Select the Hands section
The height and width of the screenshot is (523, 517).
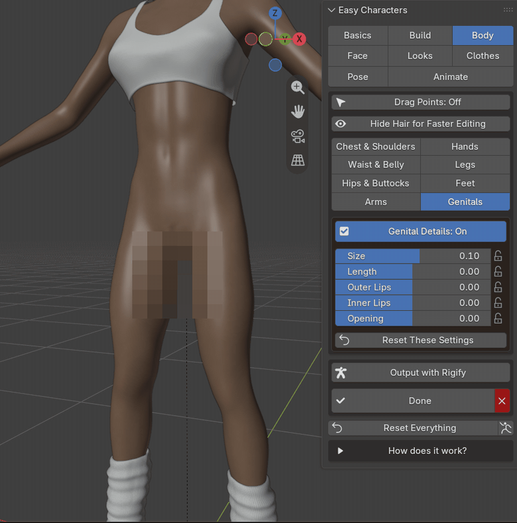click(x=465, y=146)
